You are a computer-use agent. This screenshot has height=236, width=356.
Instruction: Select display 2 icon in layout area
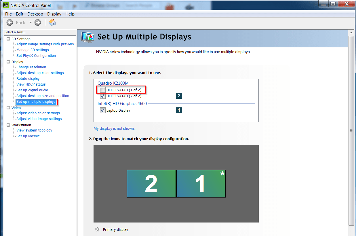click(x=151, y=183)
